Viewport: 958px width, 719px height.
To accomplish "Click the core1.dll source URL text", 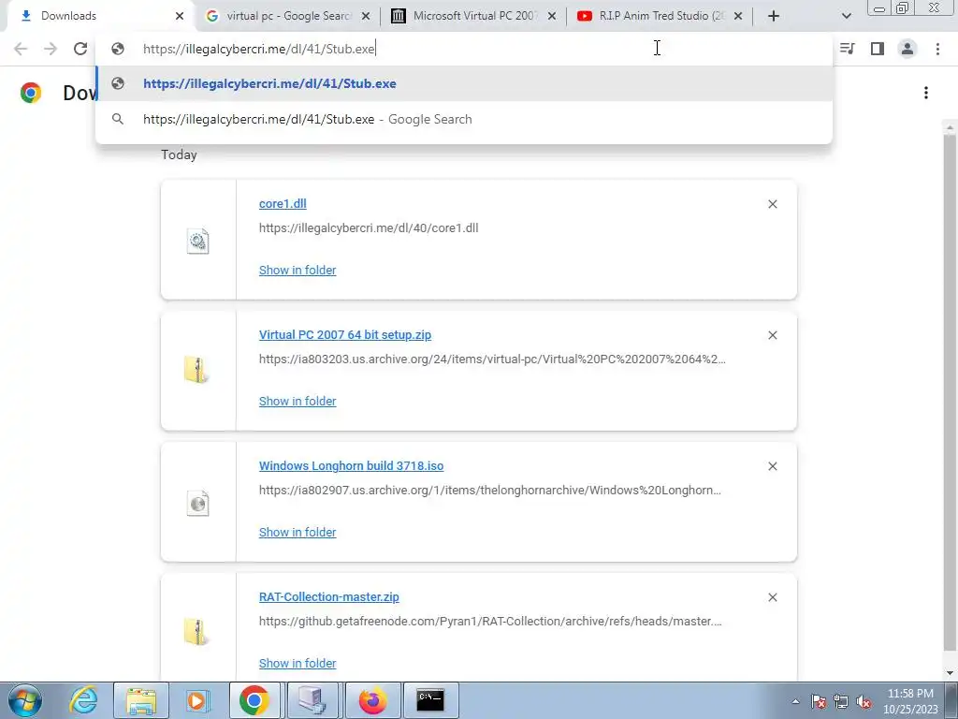I will point(369,228).
